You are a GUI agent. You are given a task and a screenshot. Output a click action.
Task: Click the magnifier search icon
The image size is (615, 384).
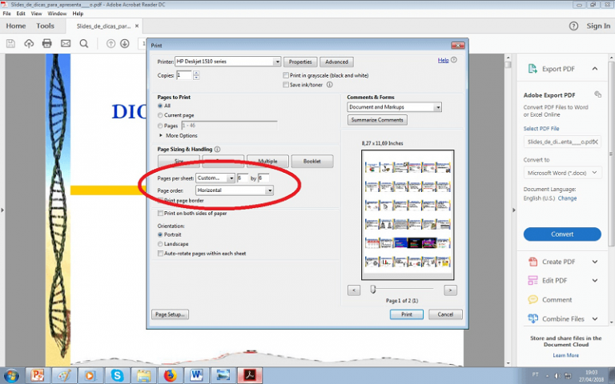point(84,43)
